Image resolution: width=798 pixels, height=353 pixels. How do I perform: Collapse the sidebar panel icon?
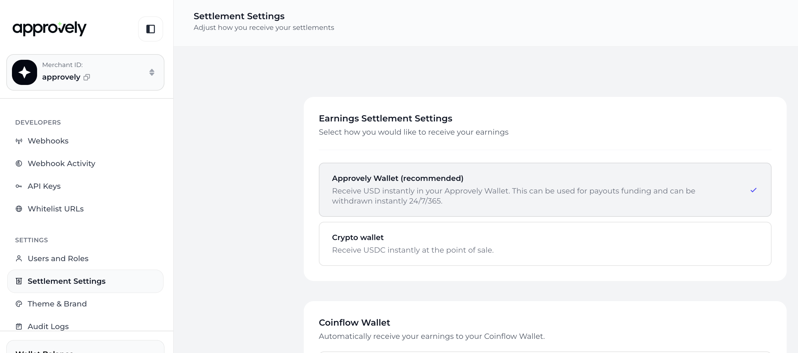[151, 29]
